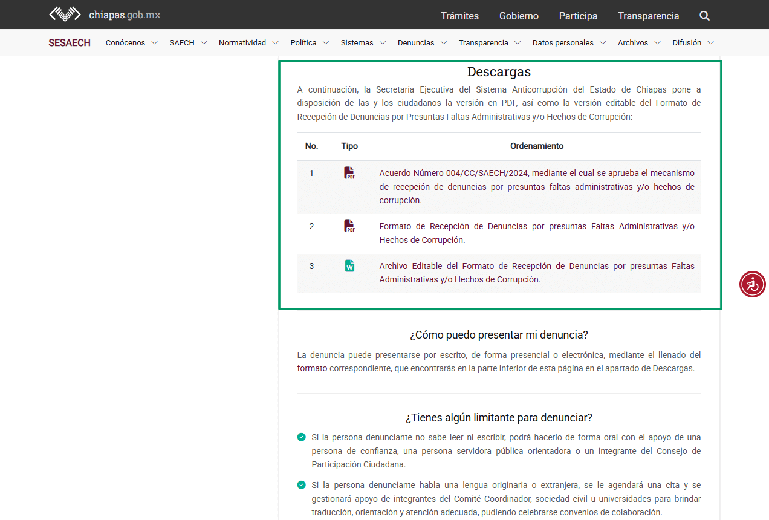Expand the Normatividad dropdown
This screenshot has height=520, width=769.
click(248, 43)
